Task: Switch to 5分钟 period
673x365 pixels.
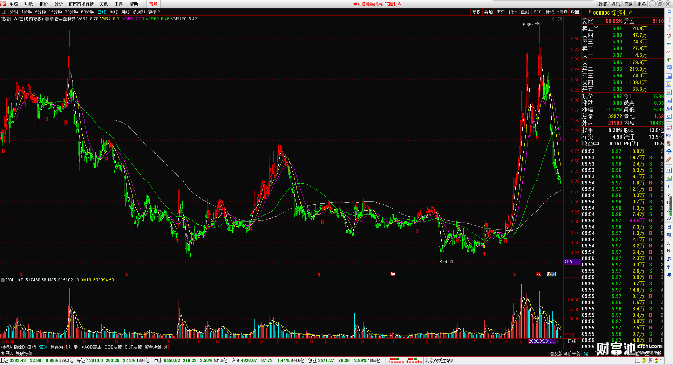Action: point(40,12)
